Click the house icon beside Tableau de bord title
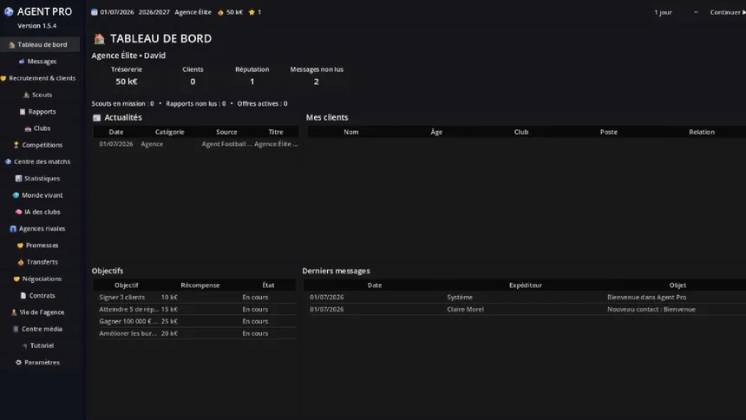This screenshot has height=420, width=746. (99, 38)
